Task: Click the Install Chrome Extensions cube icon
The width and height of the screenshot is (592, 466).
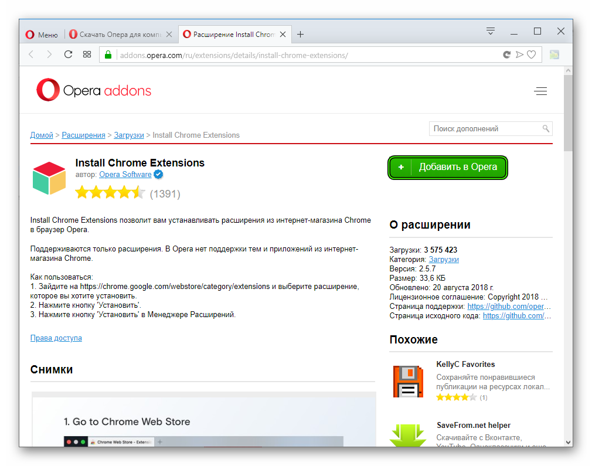Action: [49, 178]
